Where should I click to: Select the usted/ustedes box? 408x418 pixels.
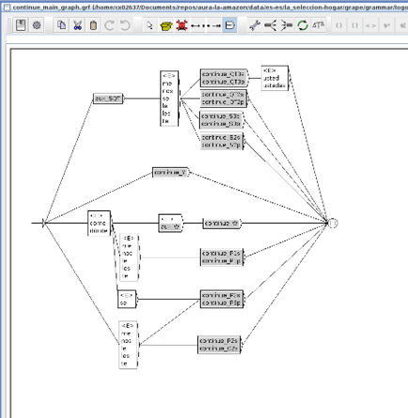pos(275,78)
